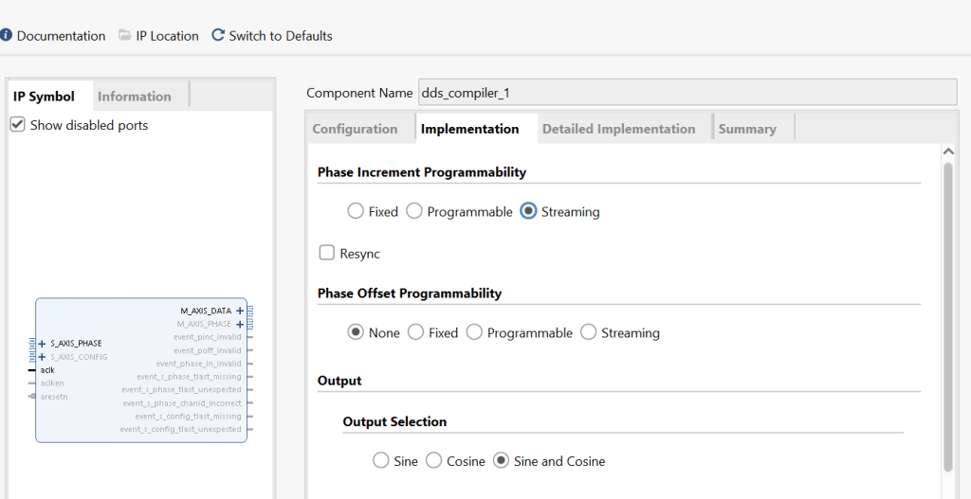Uncheck Show disabled ports checkbox
This screenshot has height=499, width=971.
pyautogui.click(x=17, y=125)
